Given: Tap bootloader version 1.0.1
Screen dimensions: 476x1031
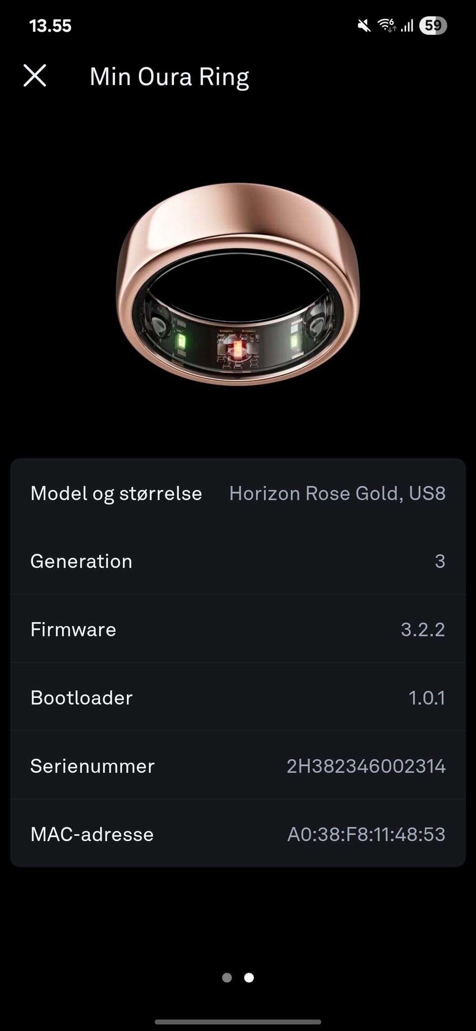Looking at the screenshot, I should tap(426, 698).
